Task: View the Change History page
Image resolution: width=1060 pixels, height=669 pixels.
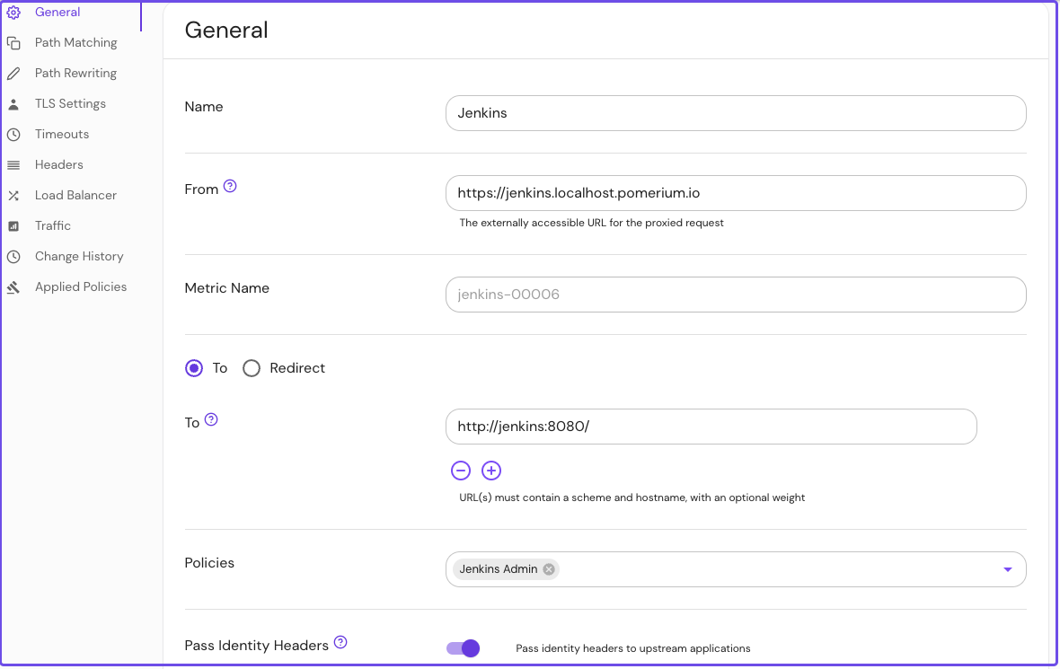Action: coord(79,257)
